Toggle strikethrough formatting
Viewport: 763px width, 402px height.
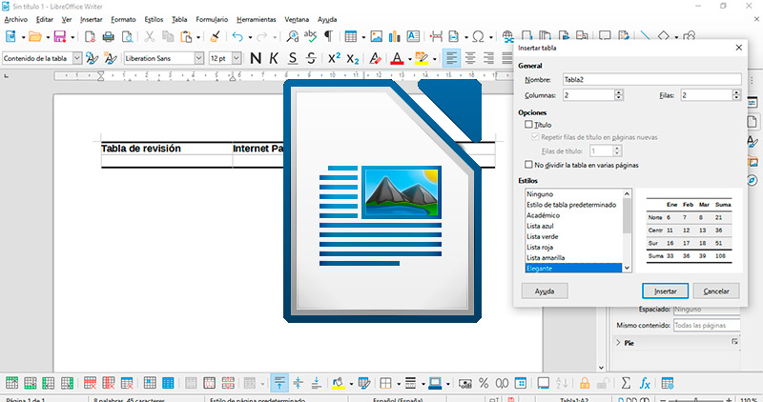pyautogui.click(x=312, y=58)
